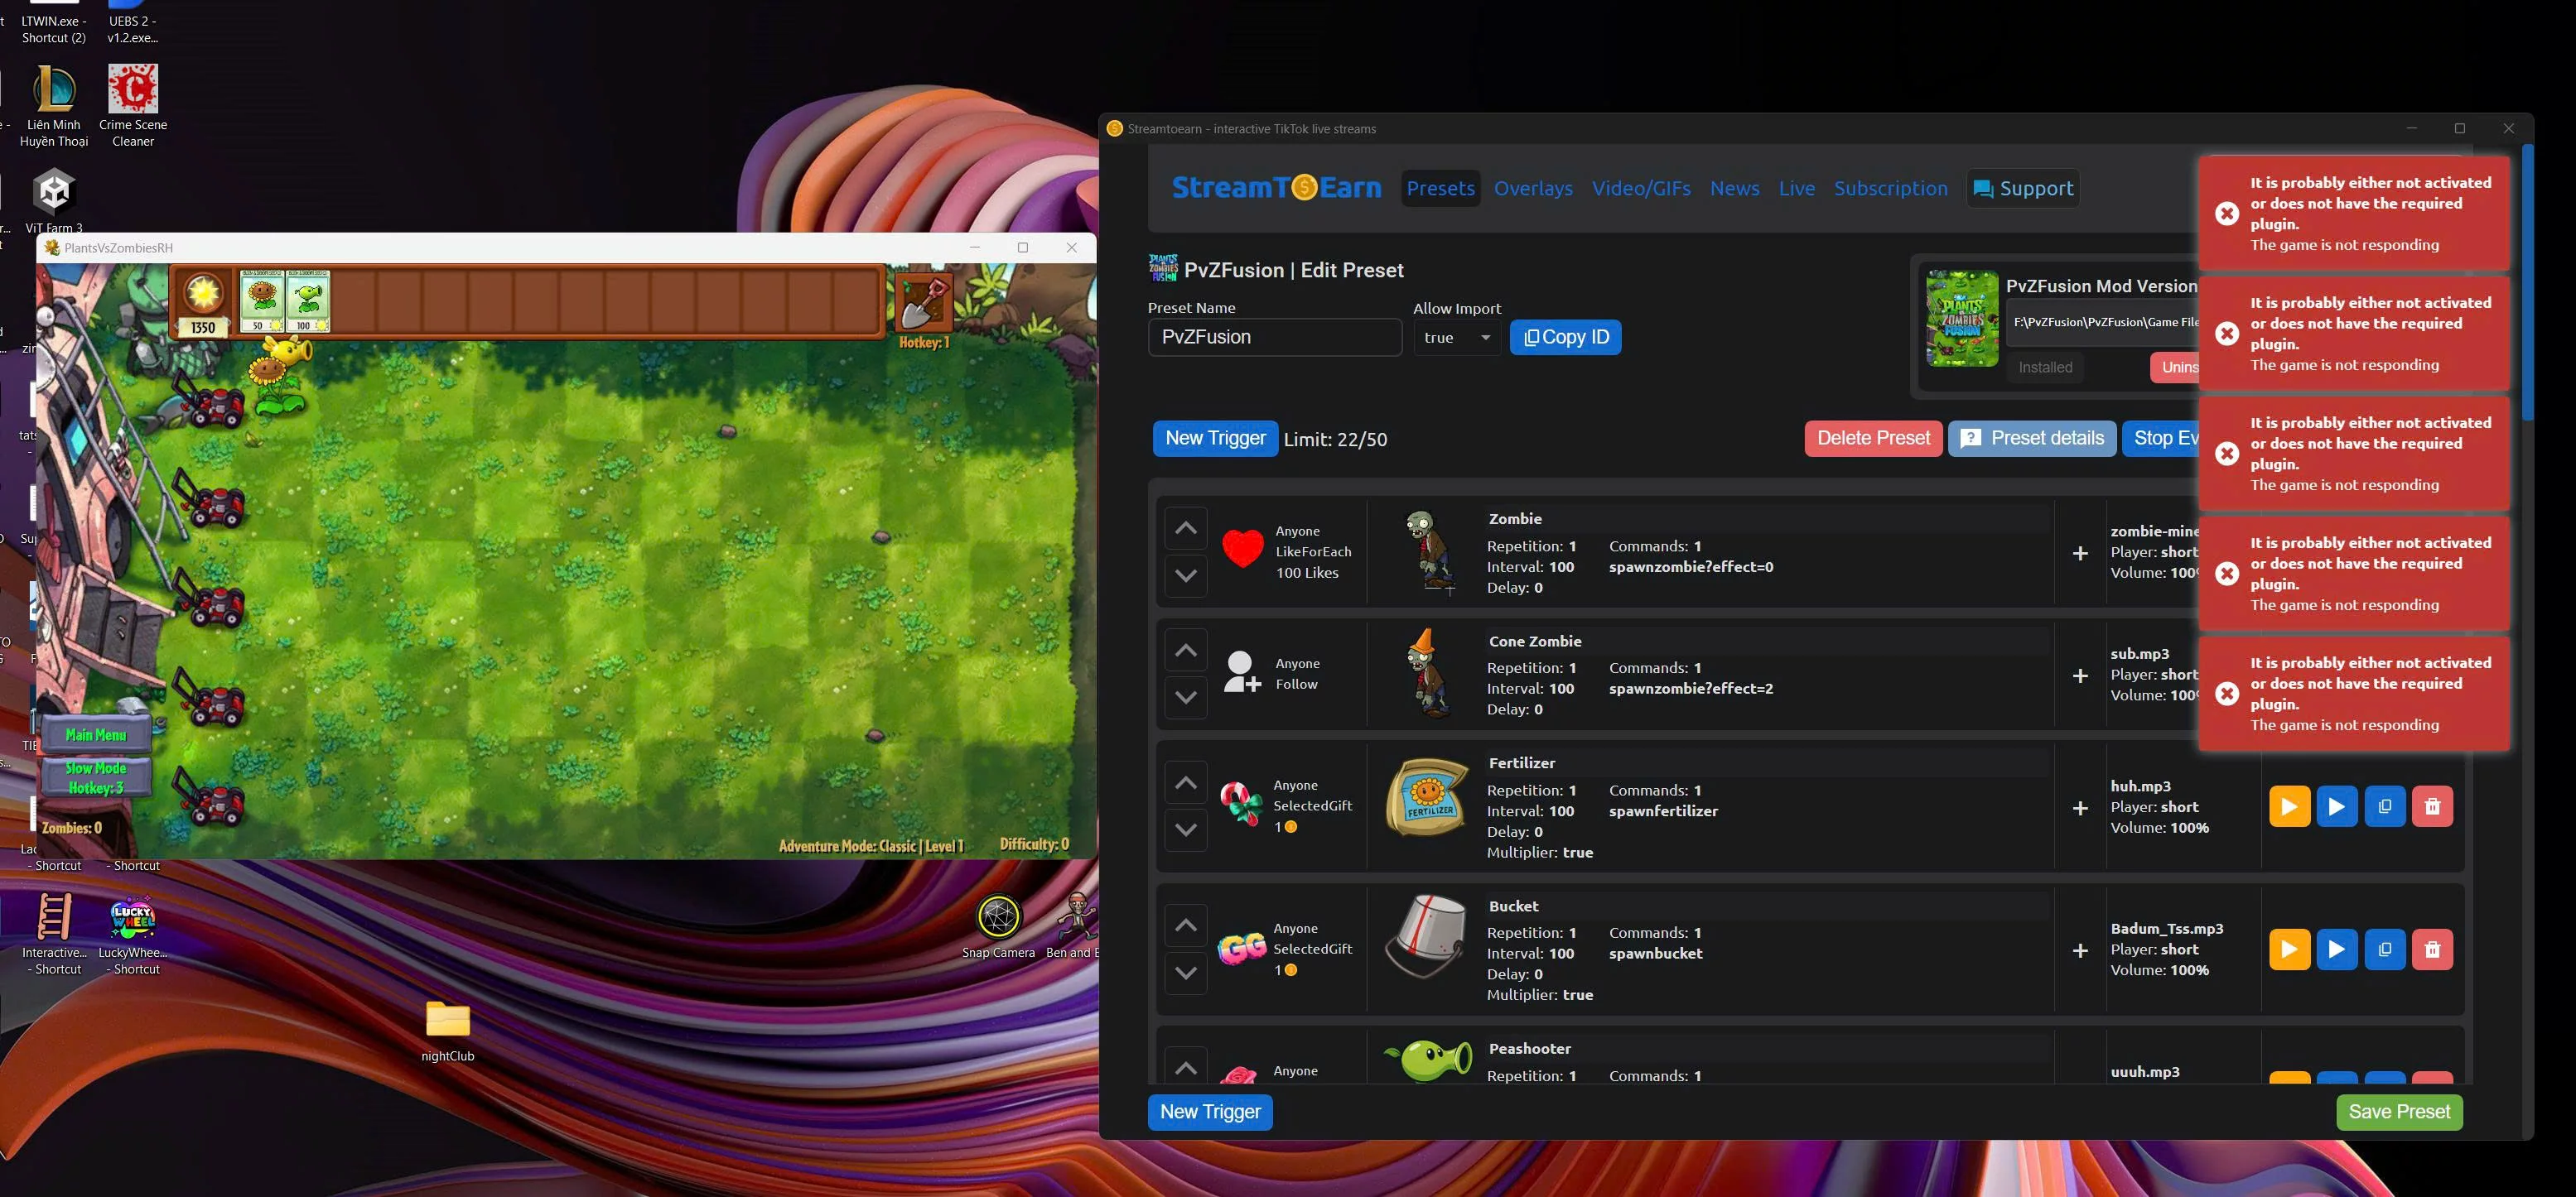
Task: Open the Subscription tab
Action: 1890,188
